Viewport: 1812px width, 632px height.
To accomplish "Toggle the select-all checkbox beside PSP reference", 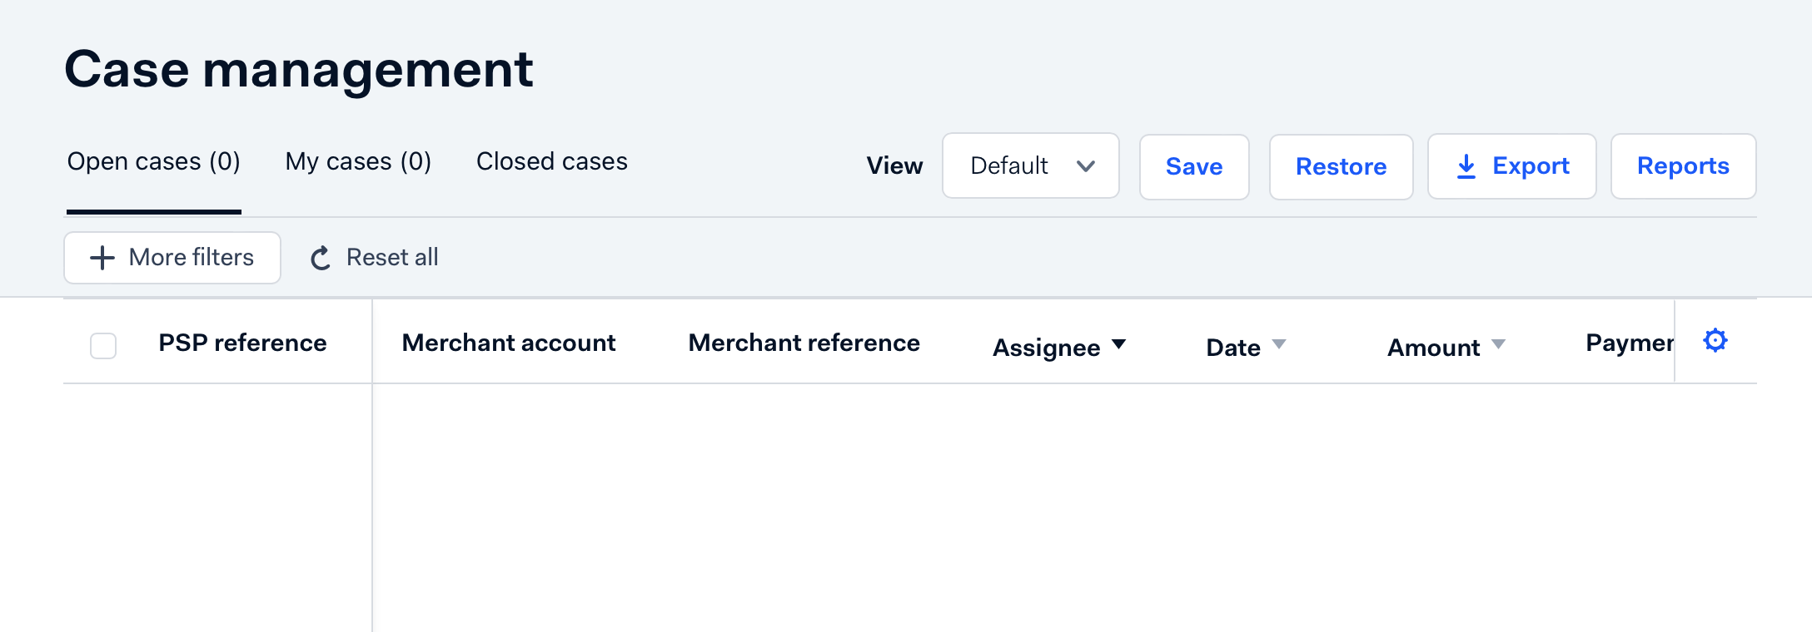I will pyautogui.click(x=103, y=345).
